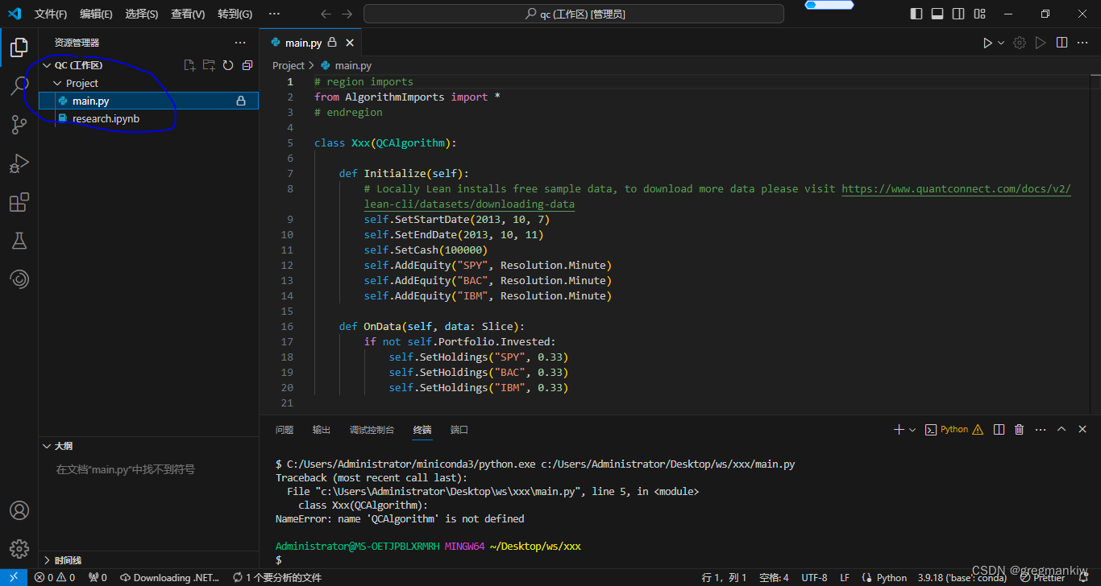Split the terminal panel

999,430
